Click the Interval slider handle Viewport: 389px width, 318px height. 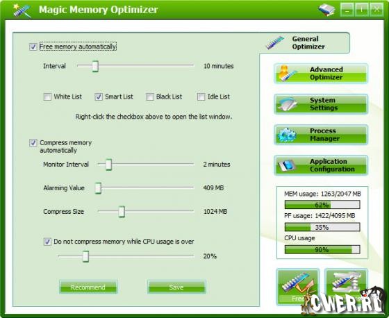[95, 66]
